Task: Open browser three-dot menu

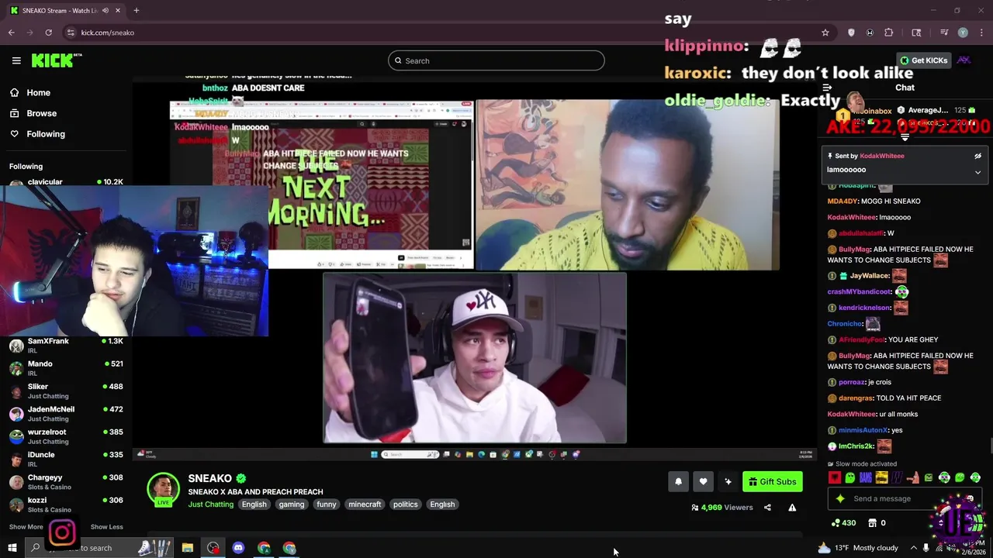Action: click(981, 33)
